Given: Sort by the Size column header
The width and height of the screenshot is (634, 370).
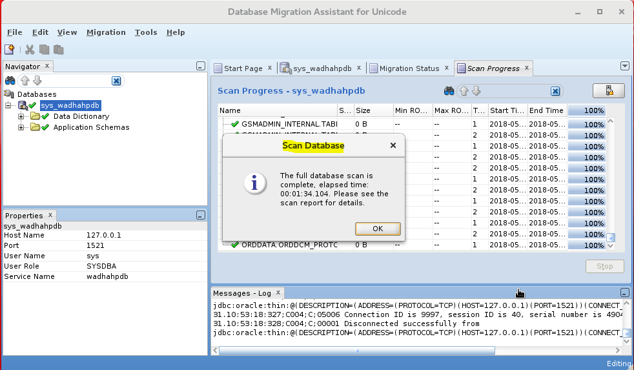Looking at the screenshot, I should 373,110.
